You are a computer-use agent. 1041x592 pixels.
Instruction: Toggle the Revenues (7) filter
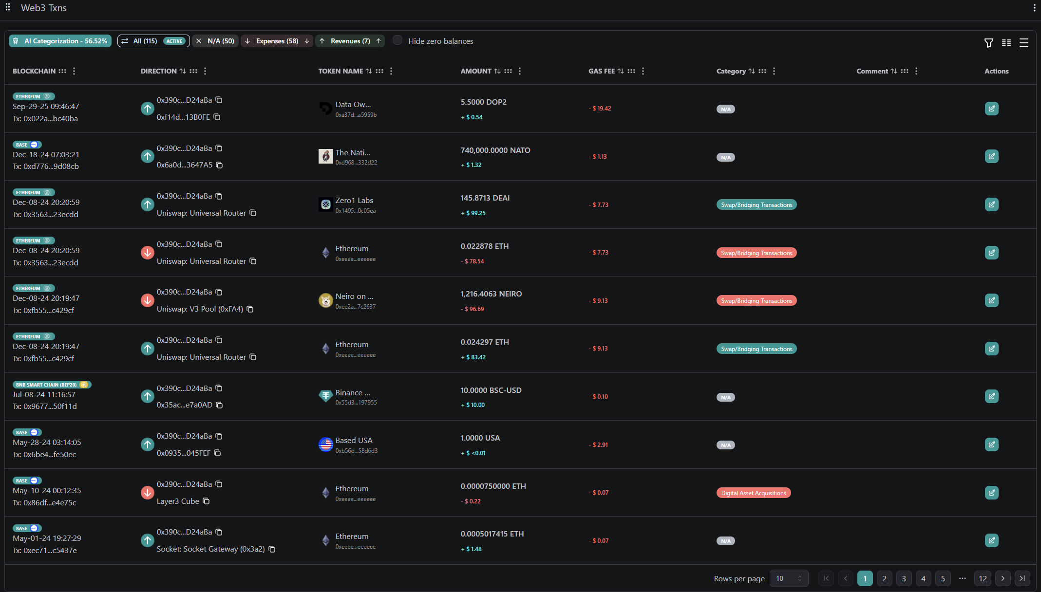coord(350,41)
